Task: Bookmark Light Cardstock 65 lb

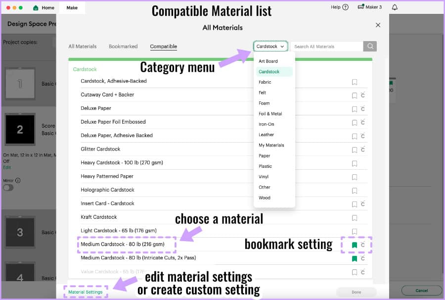Action: (354, 232)
